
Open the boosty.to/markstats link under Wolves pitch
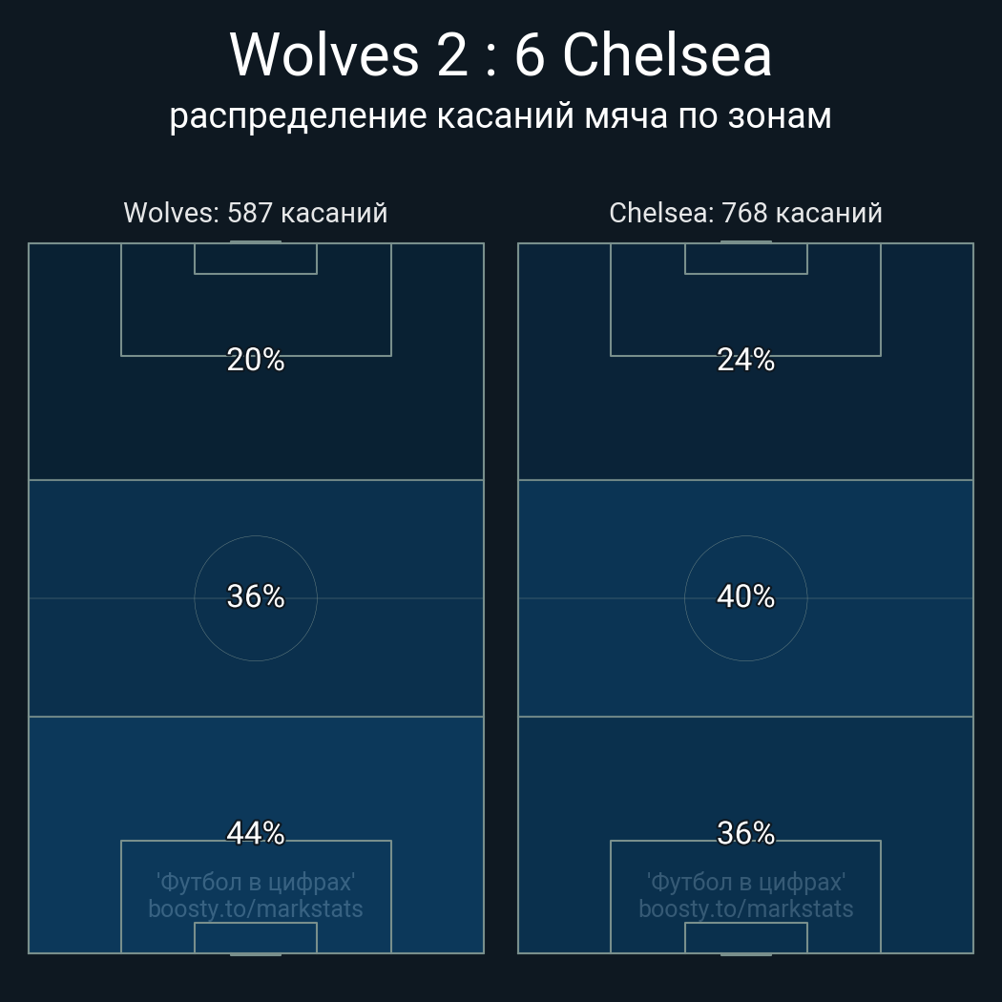tap(256, 908)
